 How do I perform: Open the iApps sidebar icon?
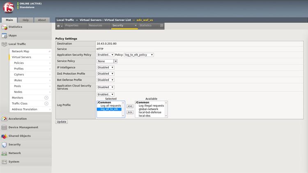[4, 36]
